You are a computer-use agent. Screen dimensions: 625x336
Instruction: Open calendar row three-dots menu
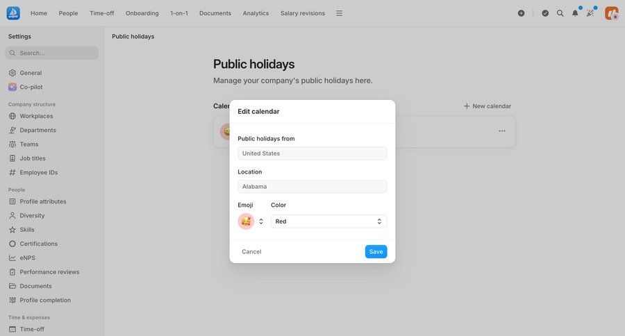[x=502, y=131]
